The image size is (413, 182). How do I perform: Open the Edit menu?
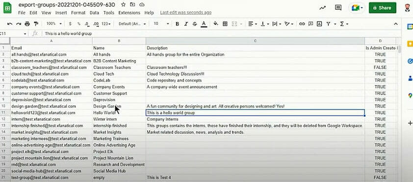(33, 13)
